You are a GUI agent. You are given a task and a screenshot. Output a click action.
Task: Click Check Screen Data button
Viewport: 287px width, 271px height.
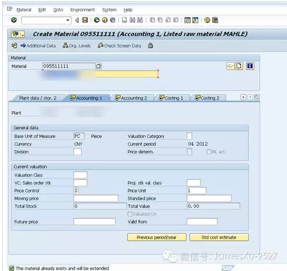coord(120,46)
